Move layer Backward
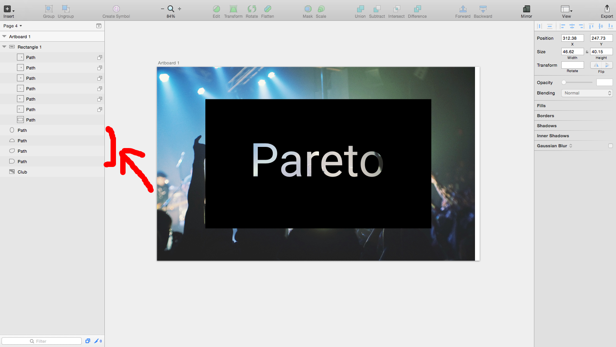Viewport: 616px width, 347px height. tap(483, 9)
